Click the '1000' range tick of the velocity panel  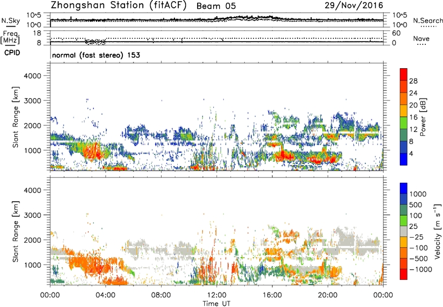(x=33, y=265)
